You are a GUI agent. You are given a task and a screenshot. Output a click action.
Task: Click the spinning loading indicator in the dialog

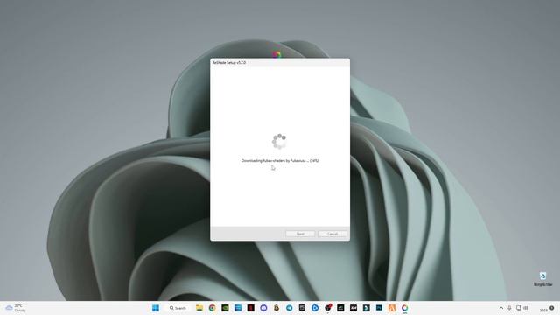279,141
